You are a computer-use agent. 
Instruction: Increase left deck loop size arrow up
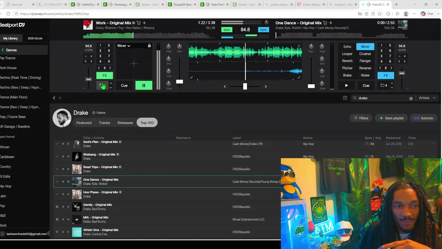(110, 83)
